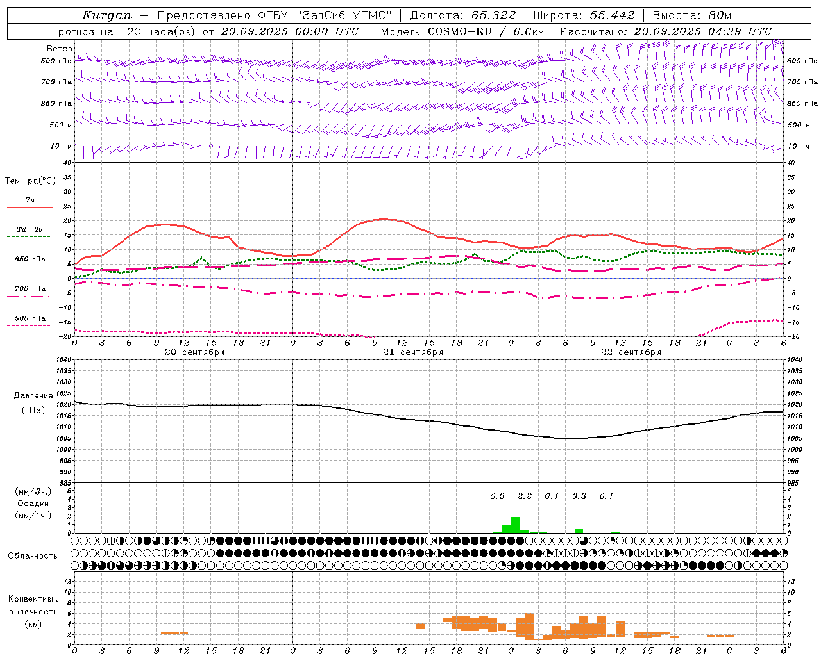
Task: Click the orange convective bar on 20 сентября
Action: click(x=174, y=633)
